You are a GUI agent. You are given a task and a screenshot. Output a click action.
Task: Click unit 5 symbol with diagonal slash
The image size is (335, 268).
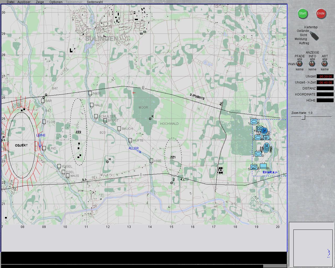253,167
